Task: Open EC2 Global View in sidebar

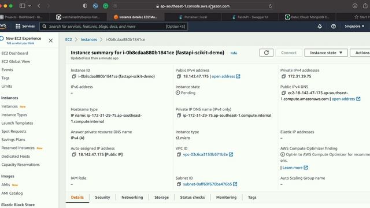Action: [16, 62]
